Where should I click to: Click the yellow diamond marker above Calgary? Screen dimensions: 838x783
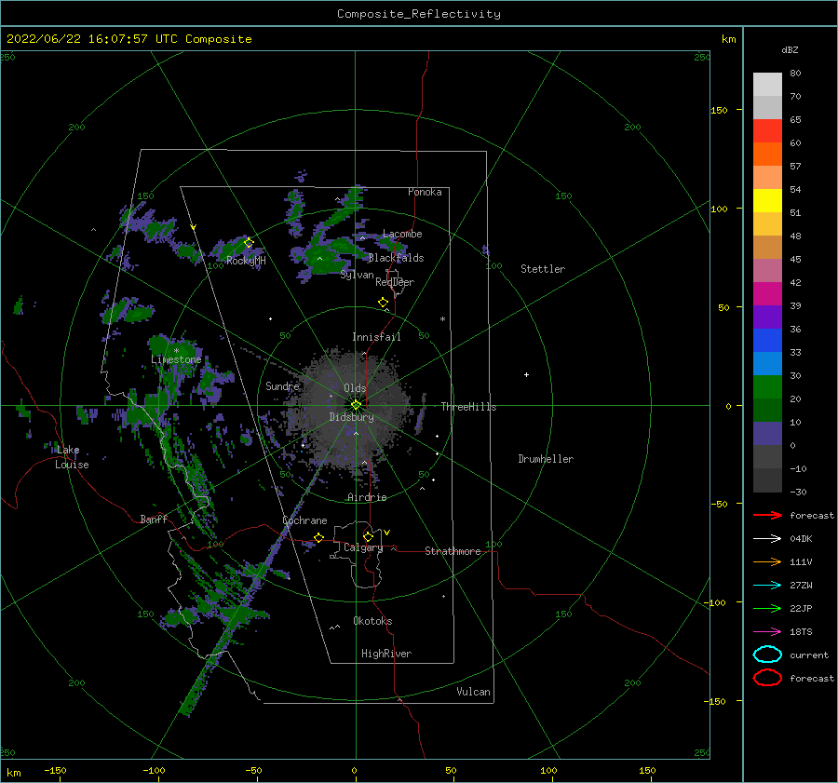368,536
